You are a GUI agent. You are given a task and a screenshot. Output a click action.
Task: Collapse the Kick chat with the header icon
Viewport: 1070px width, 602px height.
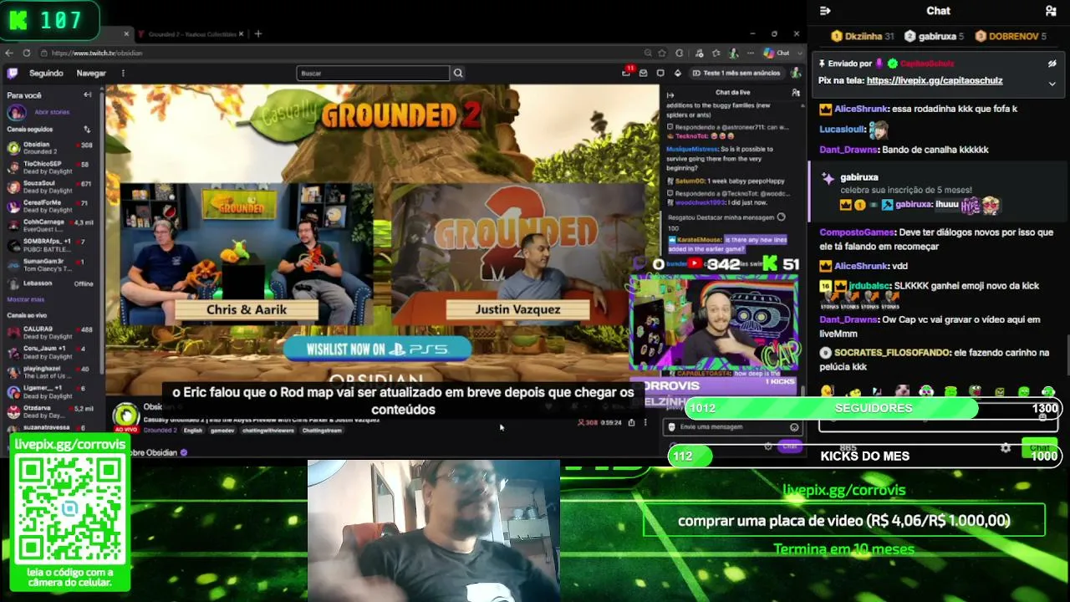[825, 11]
